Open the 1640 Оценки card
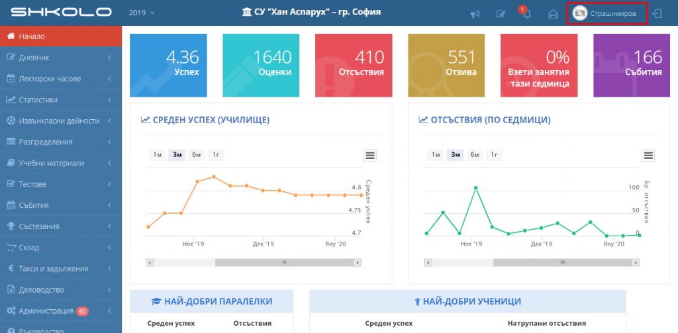Viewport: 678px width, 333px height. tap(261, 66)
